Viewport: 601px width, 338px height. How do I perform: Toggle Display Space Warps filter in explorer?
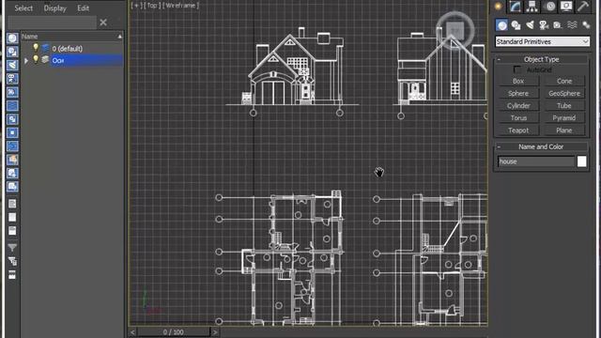12,105
